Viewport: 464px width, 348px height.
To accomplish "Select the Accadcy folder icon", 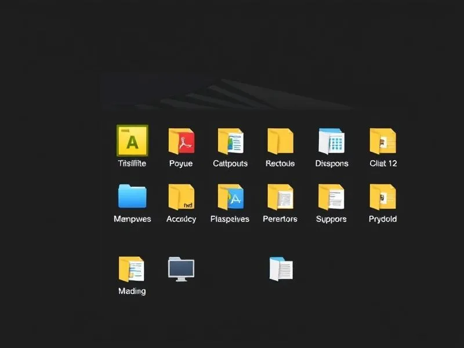I will pos(181,197).
